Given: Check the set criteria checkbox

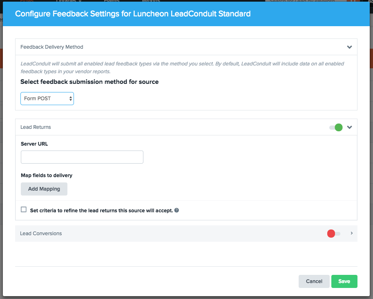Looking at the screenshot, I should point(24,209).
